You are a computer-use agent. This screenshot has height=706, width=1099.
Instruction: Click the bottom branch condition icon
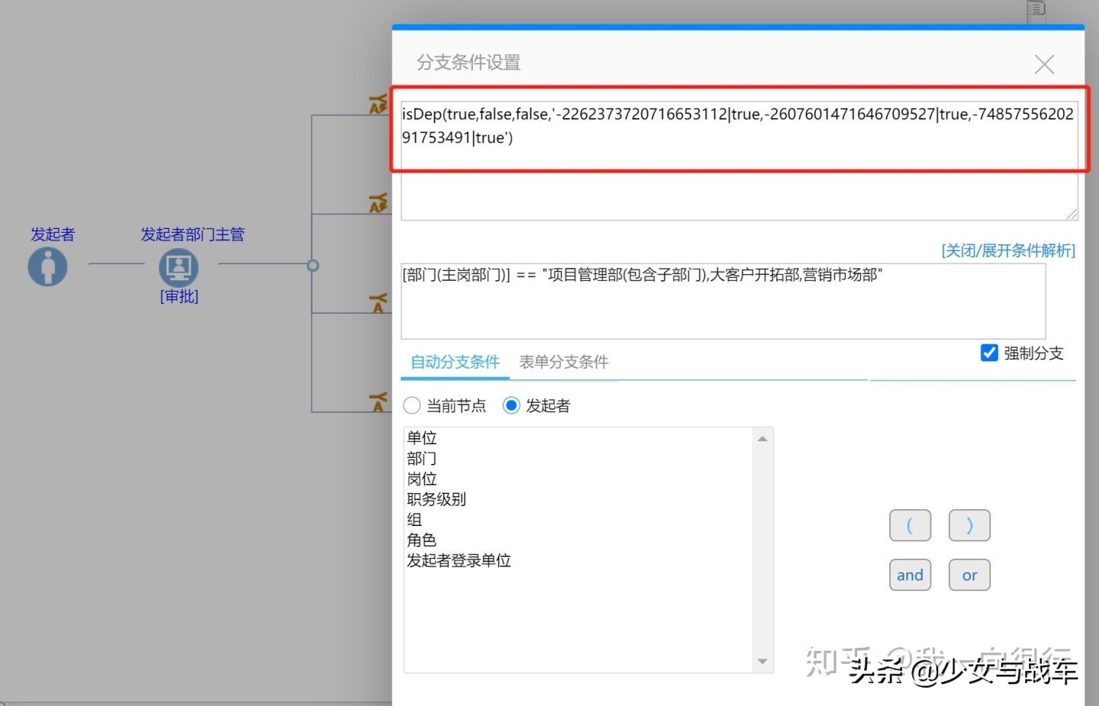[x=379, y=399]
